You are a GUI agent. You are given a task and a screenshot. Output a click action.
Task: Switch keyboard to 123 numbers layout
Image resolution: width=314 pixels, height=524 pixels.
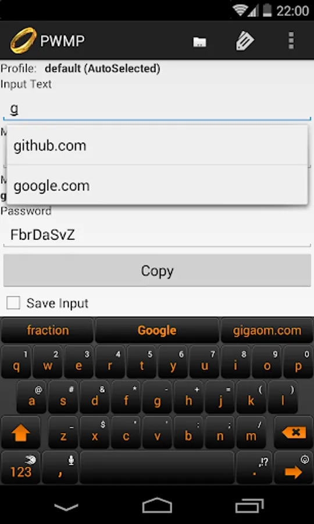(x=21, y=468)
